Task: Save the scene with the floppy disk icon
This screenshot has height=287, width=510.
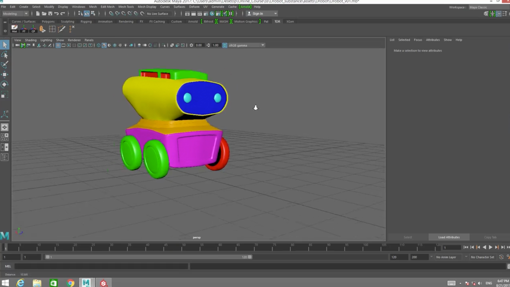Action: (50, 13)
